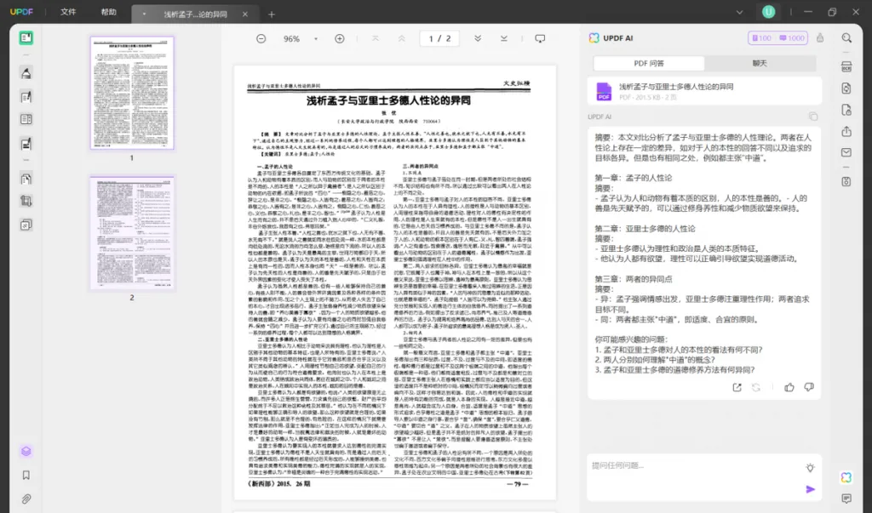Open the Convert PDF export tool
The image size is (872, 513).
point(846,88)
